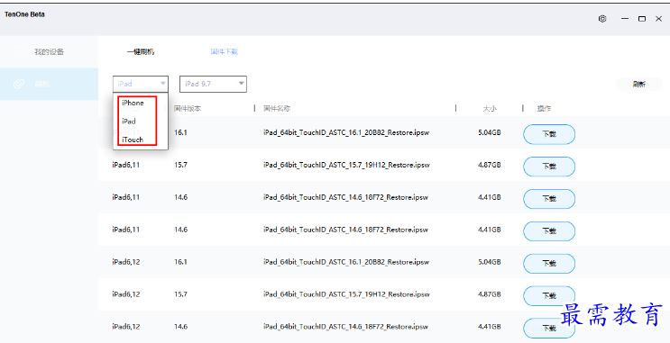Click the 刷新 refresh button

pyautogui.click(x=638, y=84)
